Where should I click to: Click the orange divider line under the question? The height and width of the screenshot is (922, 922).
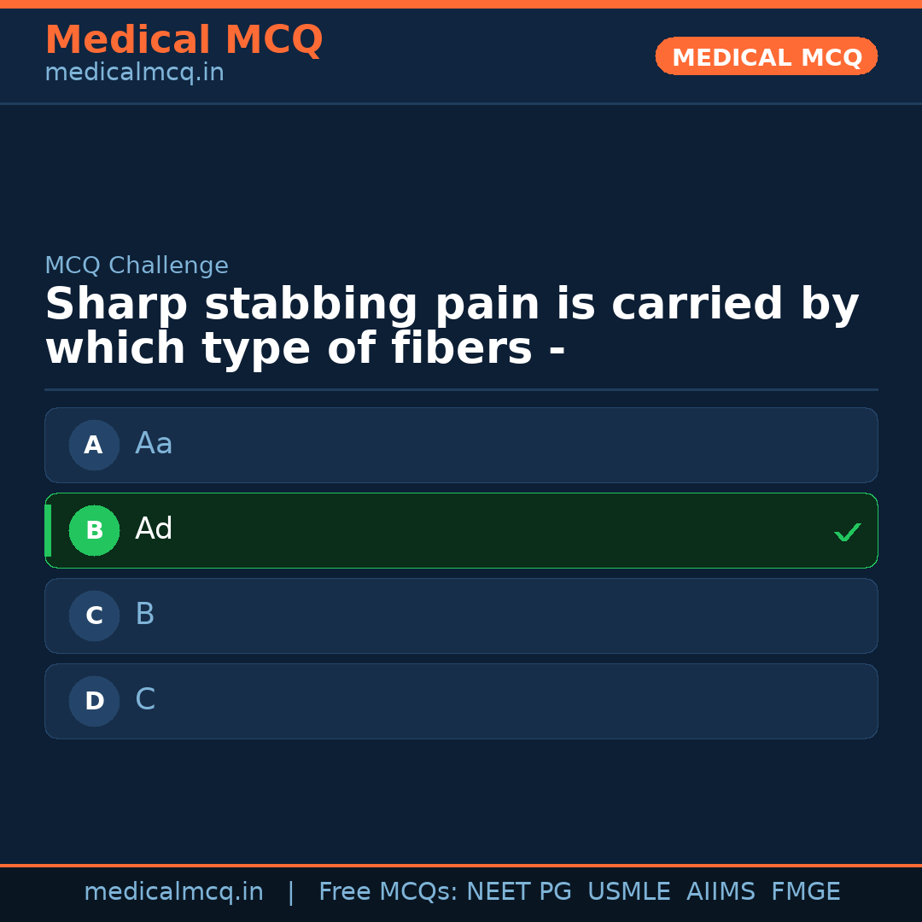pos(461,389)
